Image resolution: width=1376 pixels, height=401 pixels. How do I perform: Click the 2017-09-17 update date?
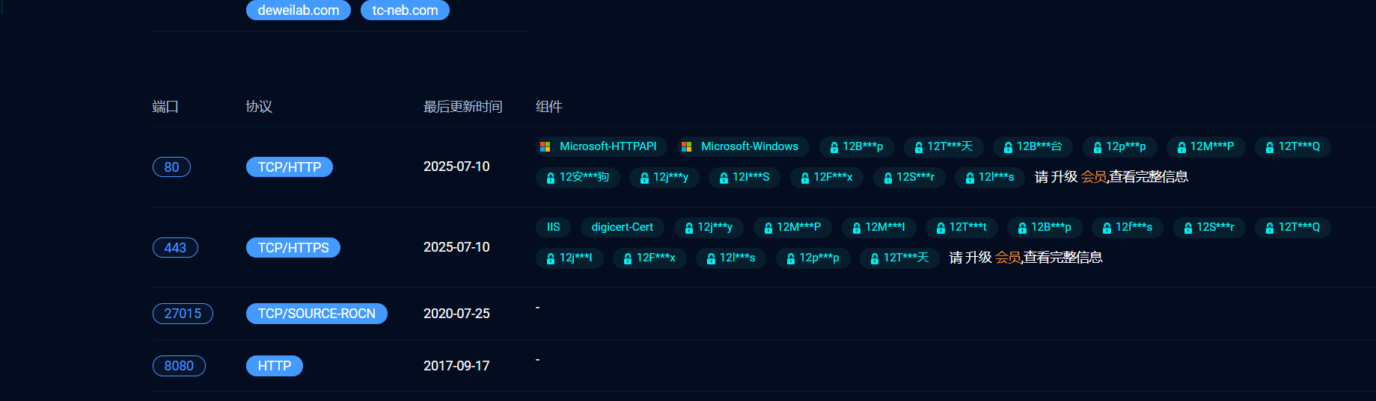456,366
